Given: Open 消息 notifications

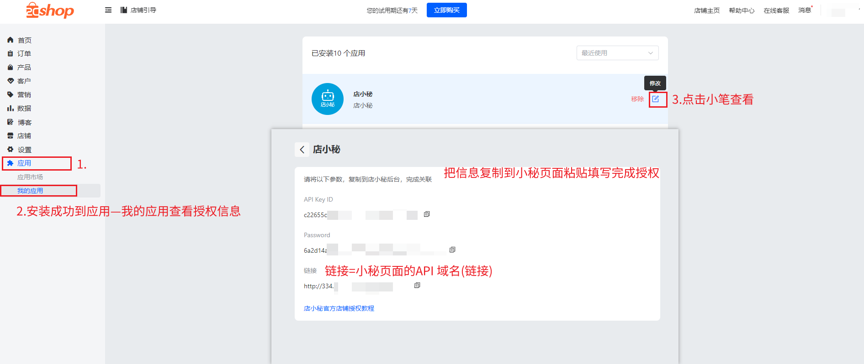Looking at the screenshot, I should [805, 10].
